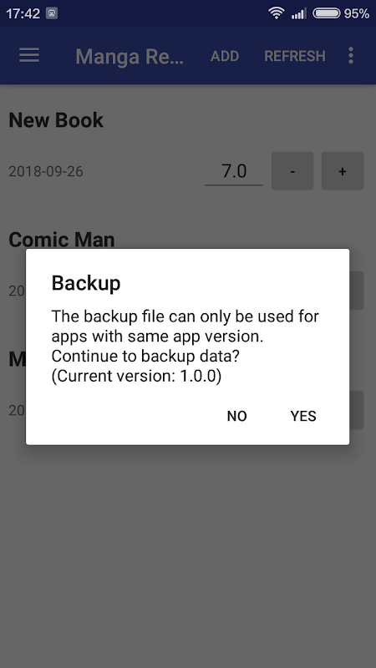
Task: Tap the Backup dialog title
Action: point(86,283)
